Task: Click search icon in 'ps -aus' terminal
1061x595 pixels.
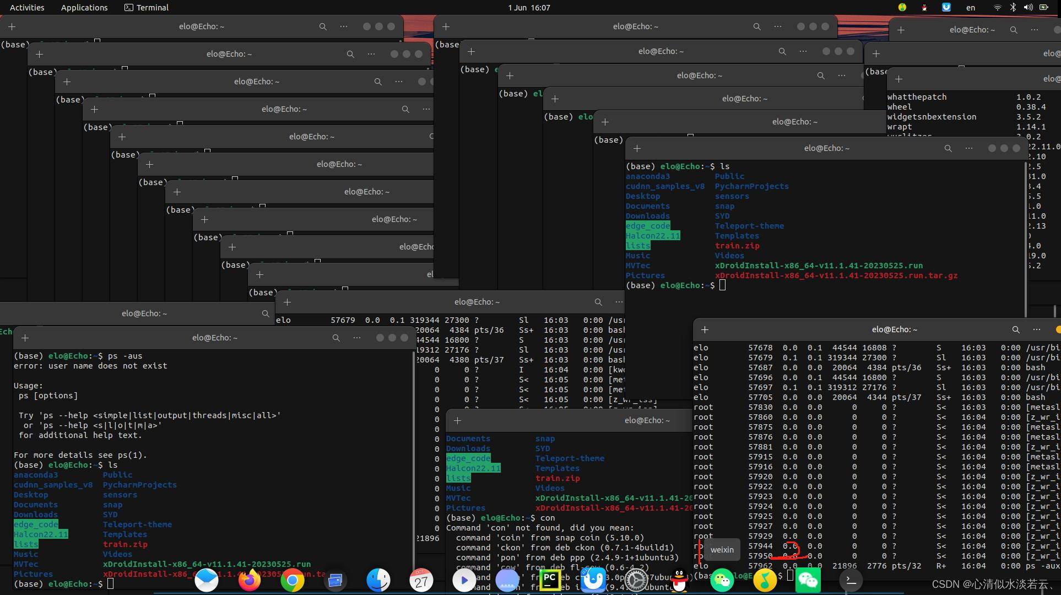Action: (x=336, y=338)
